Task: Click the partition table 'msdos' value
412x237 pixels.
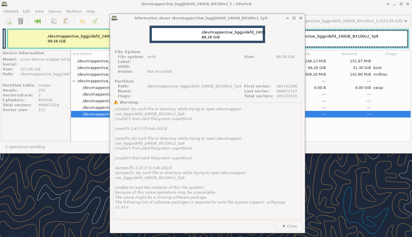Action: [x=45, y=85]
